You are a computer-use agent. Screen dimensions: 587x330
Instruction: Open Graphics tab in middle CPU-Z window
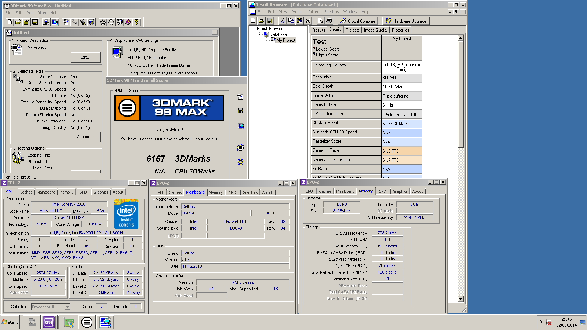(250, 192)
